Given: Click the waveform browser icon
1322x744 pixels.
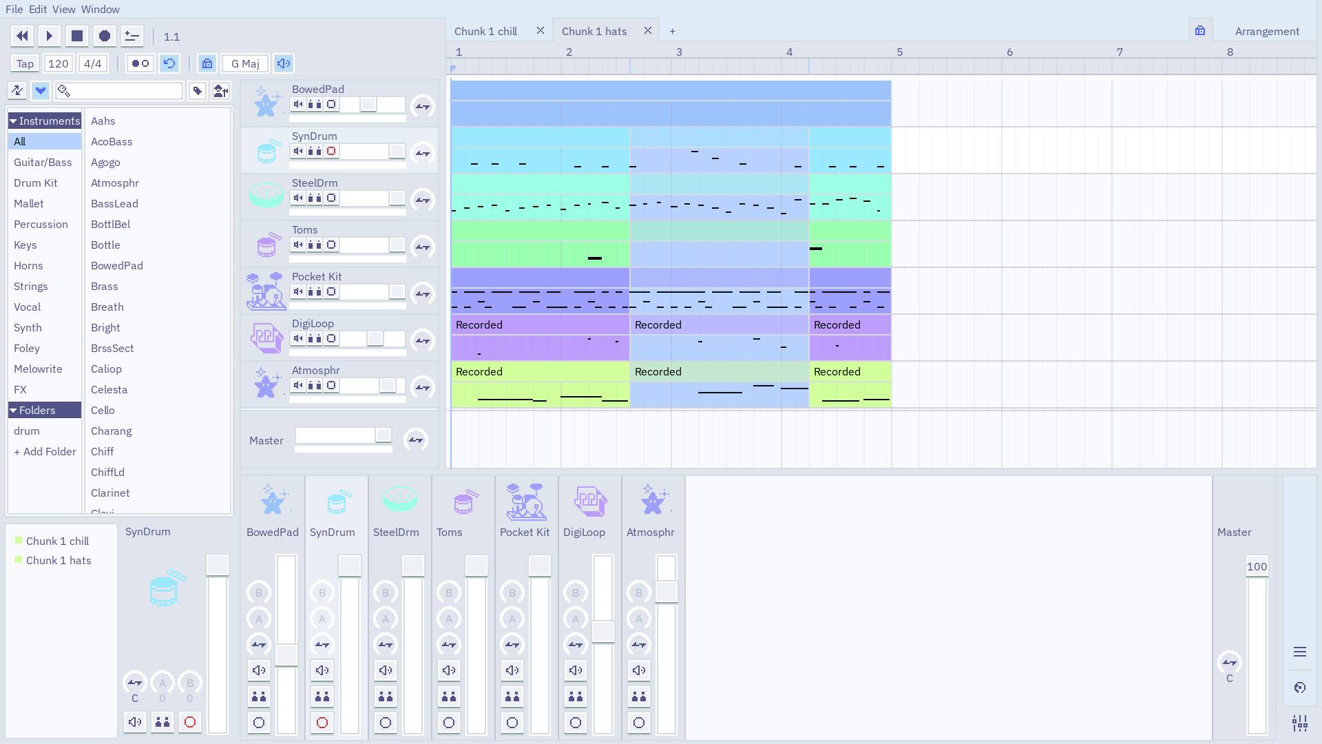Looking at the screenshot, I should coord(17,90).
